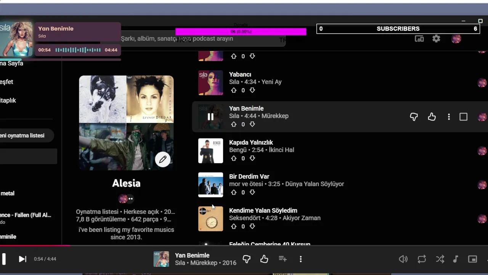
Task: Play Kapıda Yalnızlık from Bengü thumbnail
Action: 210,151
